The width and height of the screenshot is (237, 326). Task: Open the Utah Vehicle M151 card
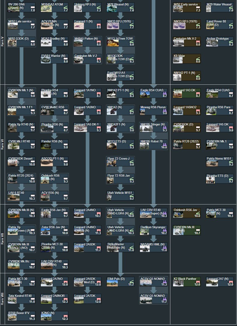(x=121, y=195)
